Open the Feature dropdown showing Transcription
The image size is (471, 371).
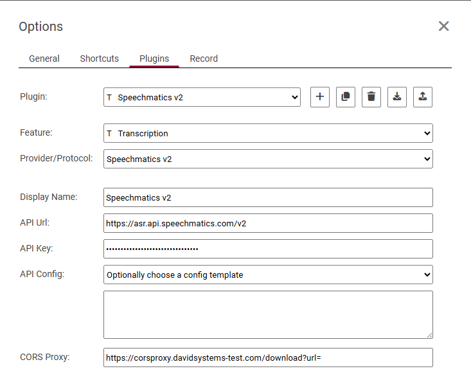click(268, 133)
